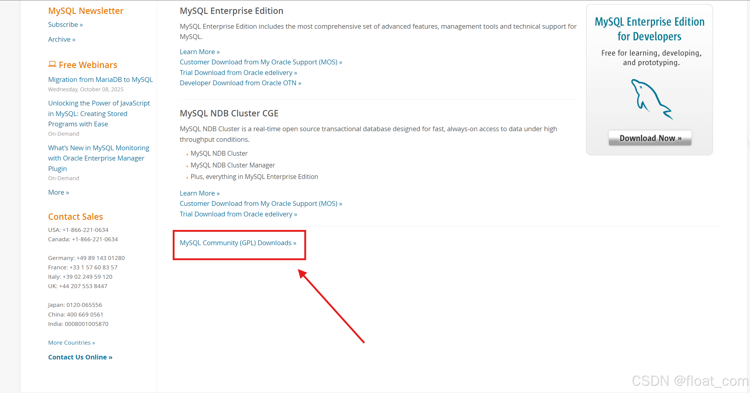Open MySQL Community (GPL) Downloads link
This screenshot has width=750, height=393.
pyautogui.click(x=238, y=243)
